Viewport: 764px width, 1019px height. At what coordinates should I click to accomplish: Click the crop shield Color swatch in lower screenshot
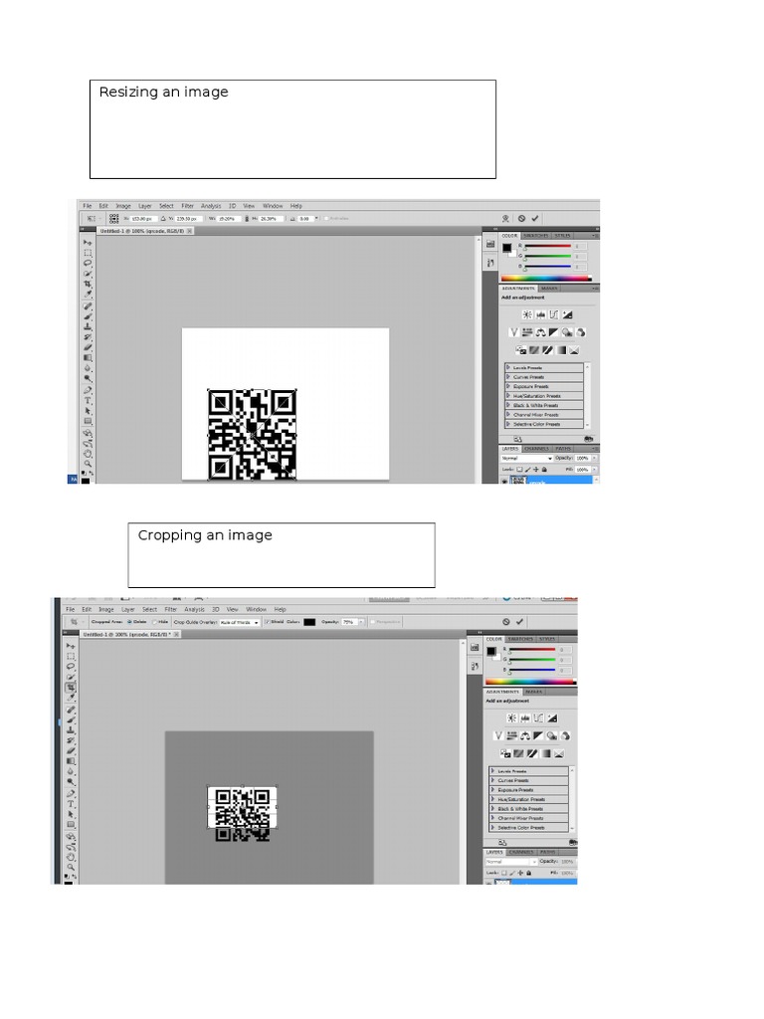(x=309, y=622)
